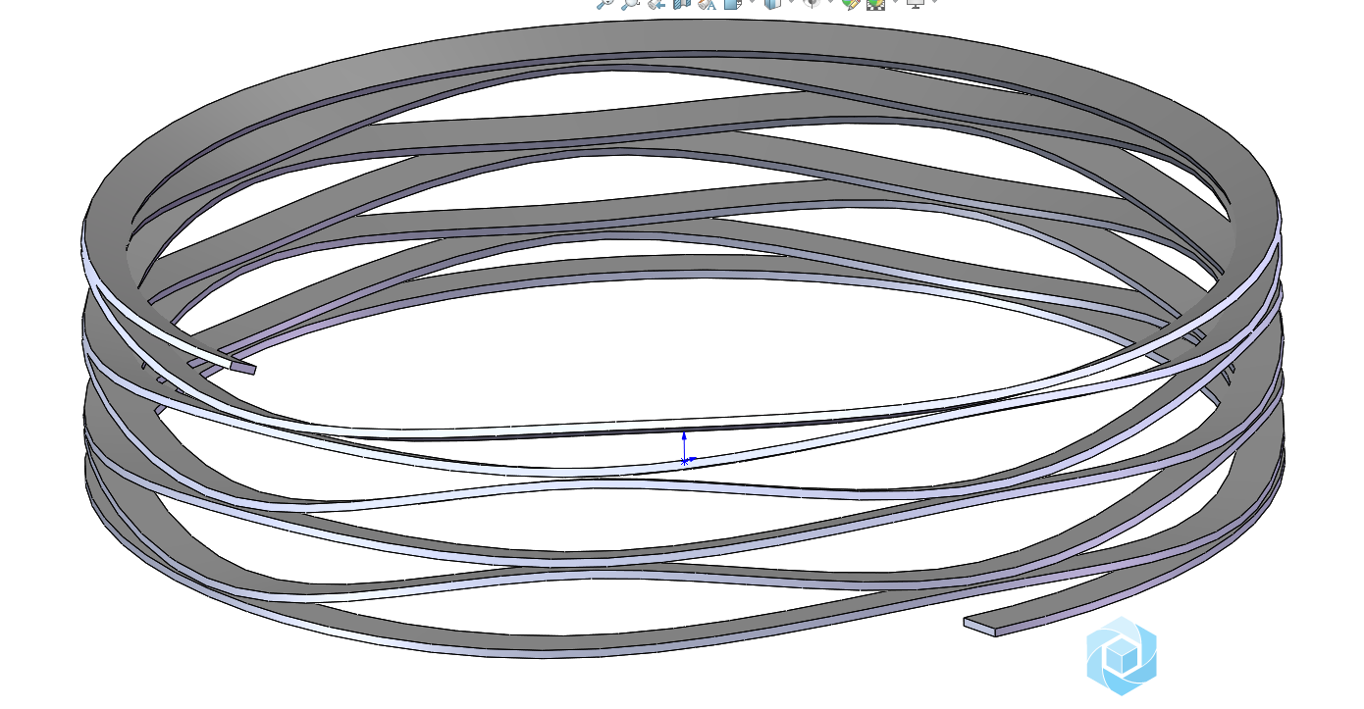
Task: Expand the Apply Scene dropdown arrow
Action: [895, 2]
